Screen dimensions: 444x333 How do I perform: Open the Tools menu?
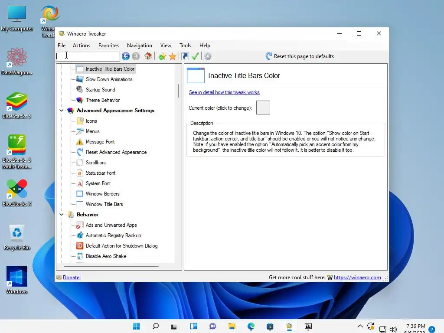185,45
